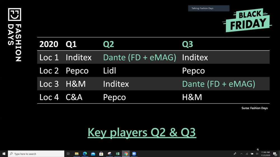Click the Black Friday badge
This screenshot has width=280, height=157.
point(247,20)
